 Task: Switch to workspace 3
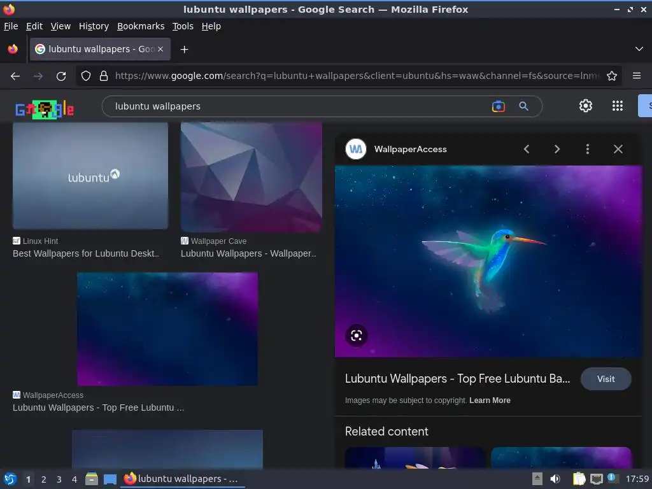tap(59, 479)
